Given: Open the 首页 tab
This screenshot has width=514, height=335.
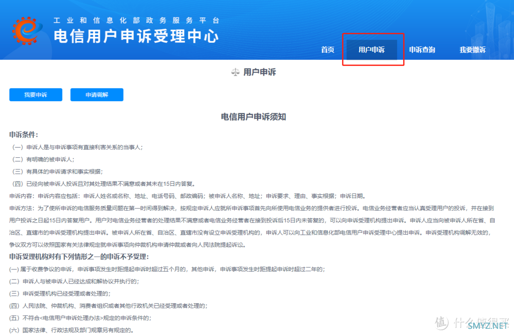Looking at the screenshot, I should pyautogui.click(x=327, y=50).
